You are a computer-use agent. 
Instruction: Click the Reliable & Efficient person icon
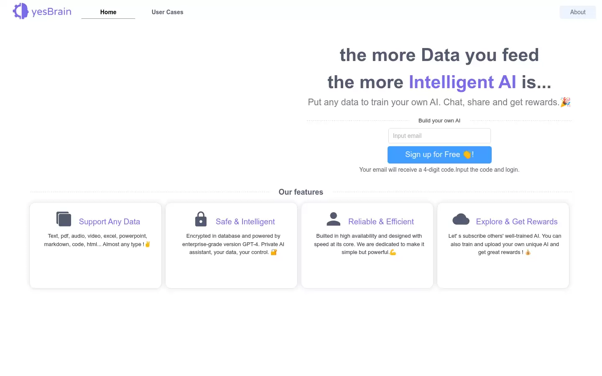[x=333, y=219]
